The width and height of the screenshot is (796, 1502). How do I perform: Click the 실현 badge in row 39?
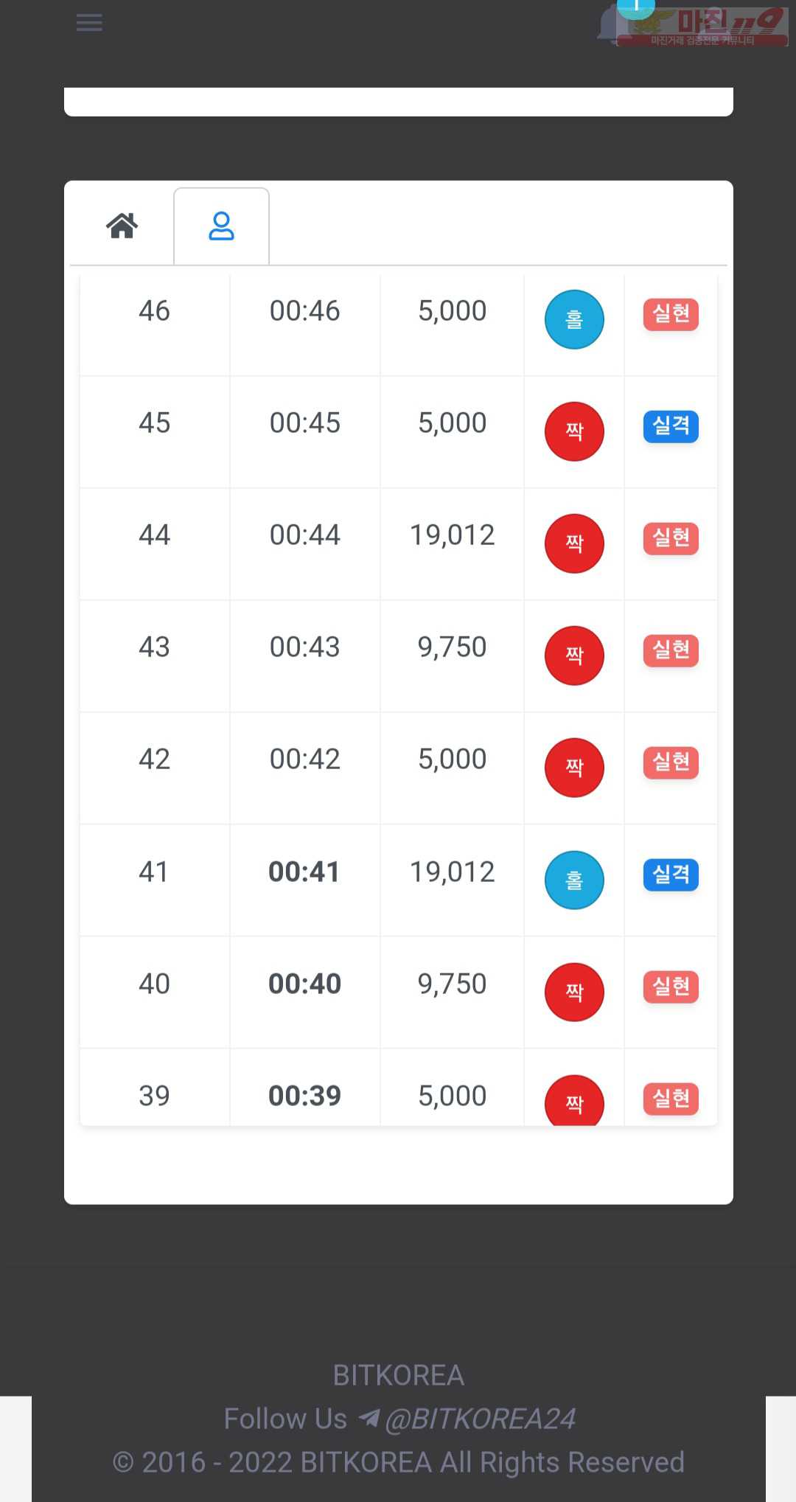671,1099
